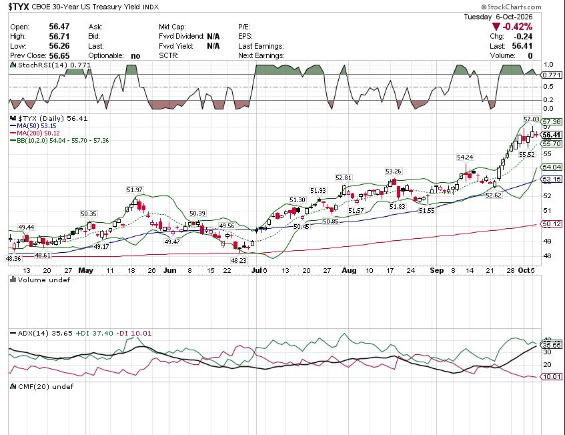
Task: Click the 10.01 -DI axis tag
Action: tap(552, 377)
